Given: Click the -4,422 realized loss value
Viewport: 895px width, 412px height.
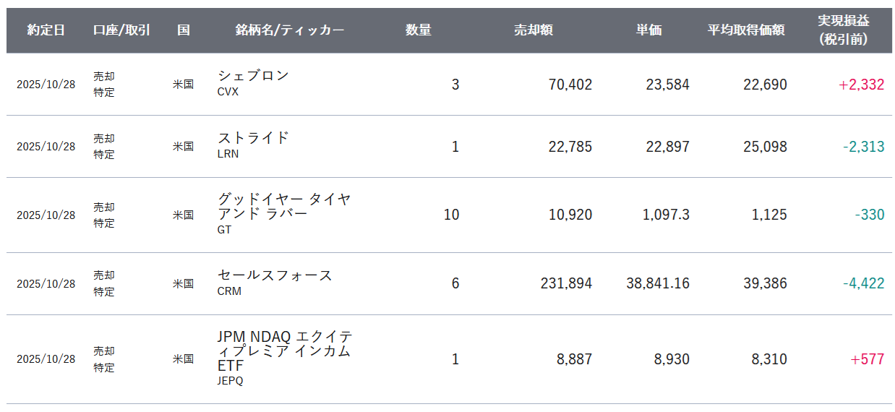Looking at the screenshot, I should coord(863,283).
